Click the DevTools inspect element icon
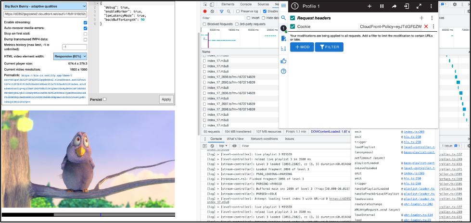The height and width of the screenshot is (223, 471). tap(205, 4)
